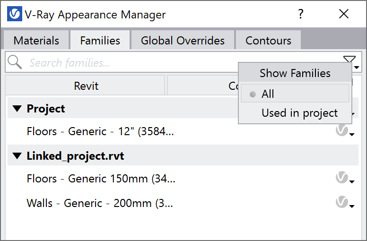Choose Used in project filter option
Viewport: 367px width, 241px height.
(x=295, y=113)
